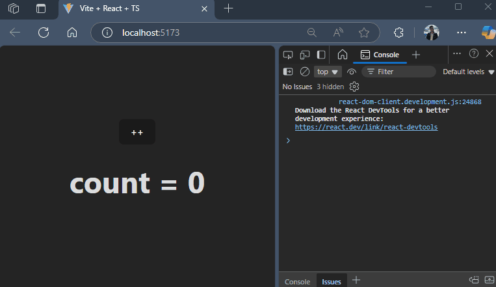Viewport: 496px width, 287px height.
Task: Show the console sidebar
Action: (288, 72)
